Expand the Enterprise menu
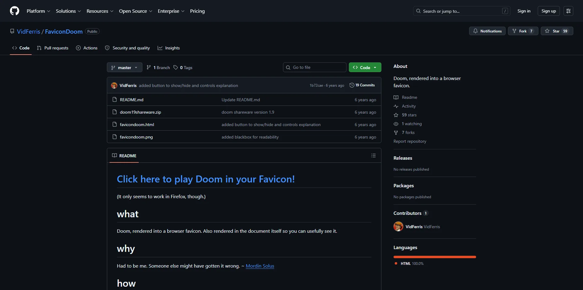This screenshot has width=583, height=290. 171,11
